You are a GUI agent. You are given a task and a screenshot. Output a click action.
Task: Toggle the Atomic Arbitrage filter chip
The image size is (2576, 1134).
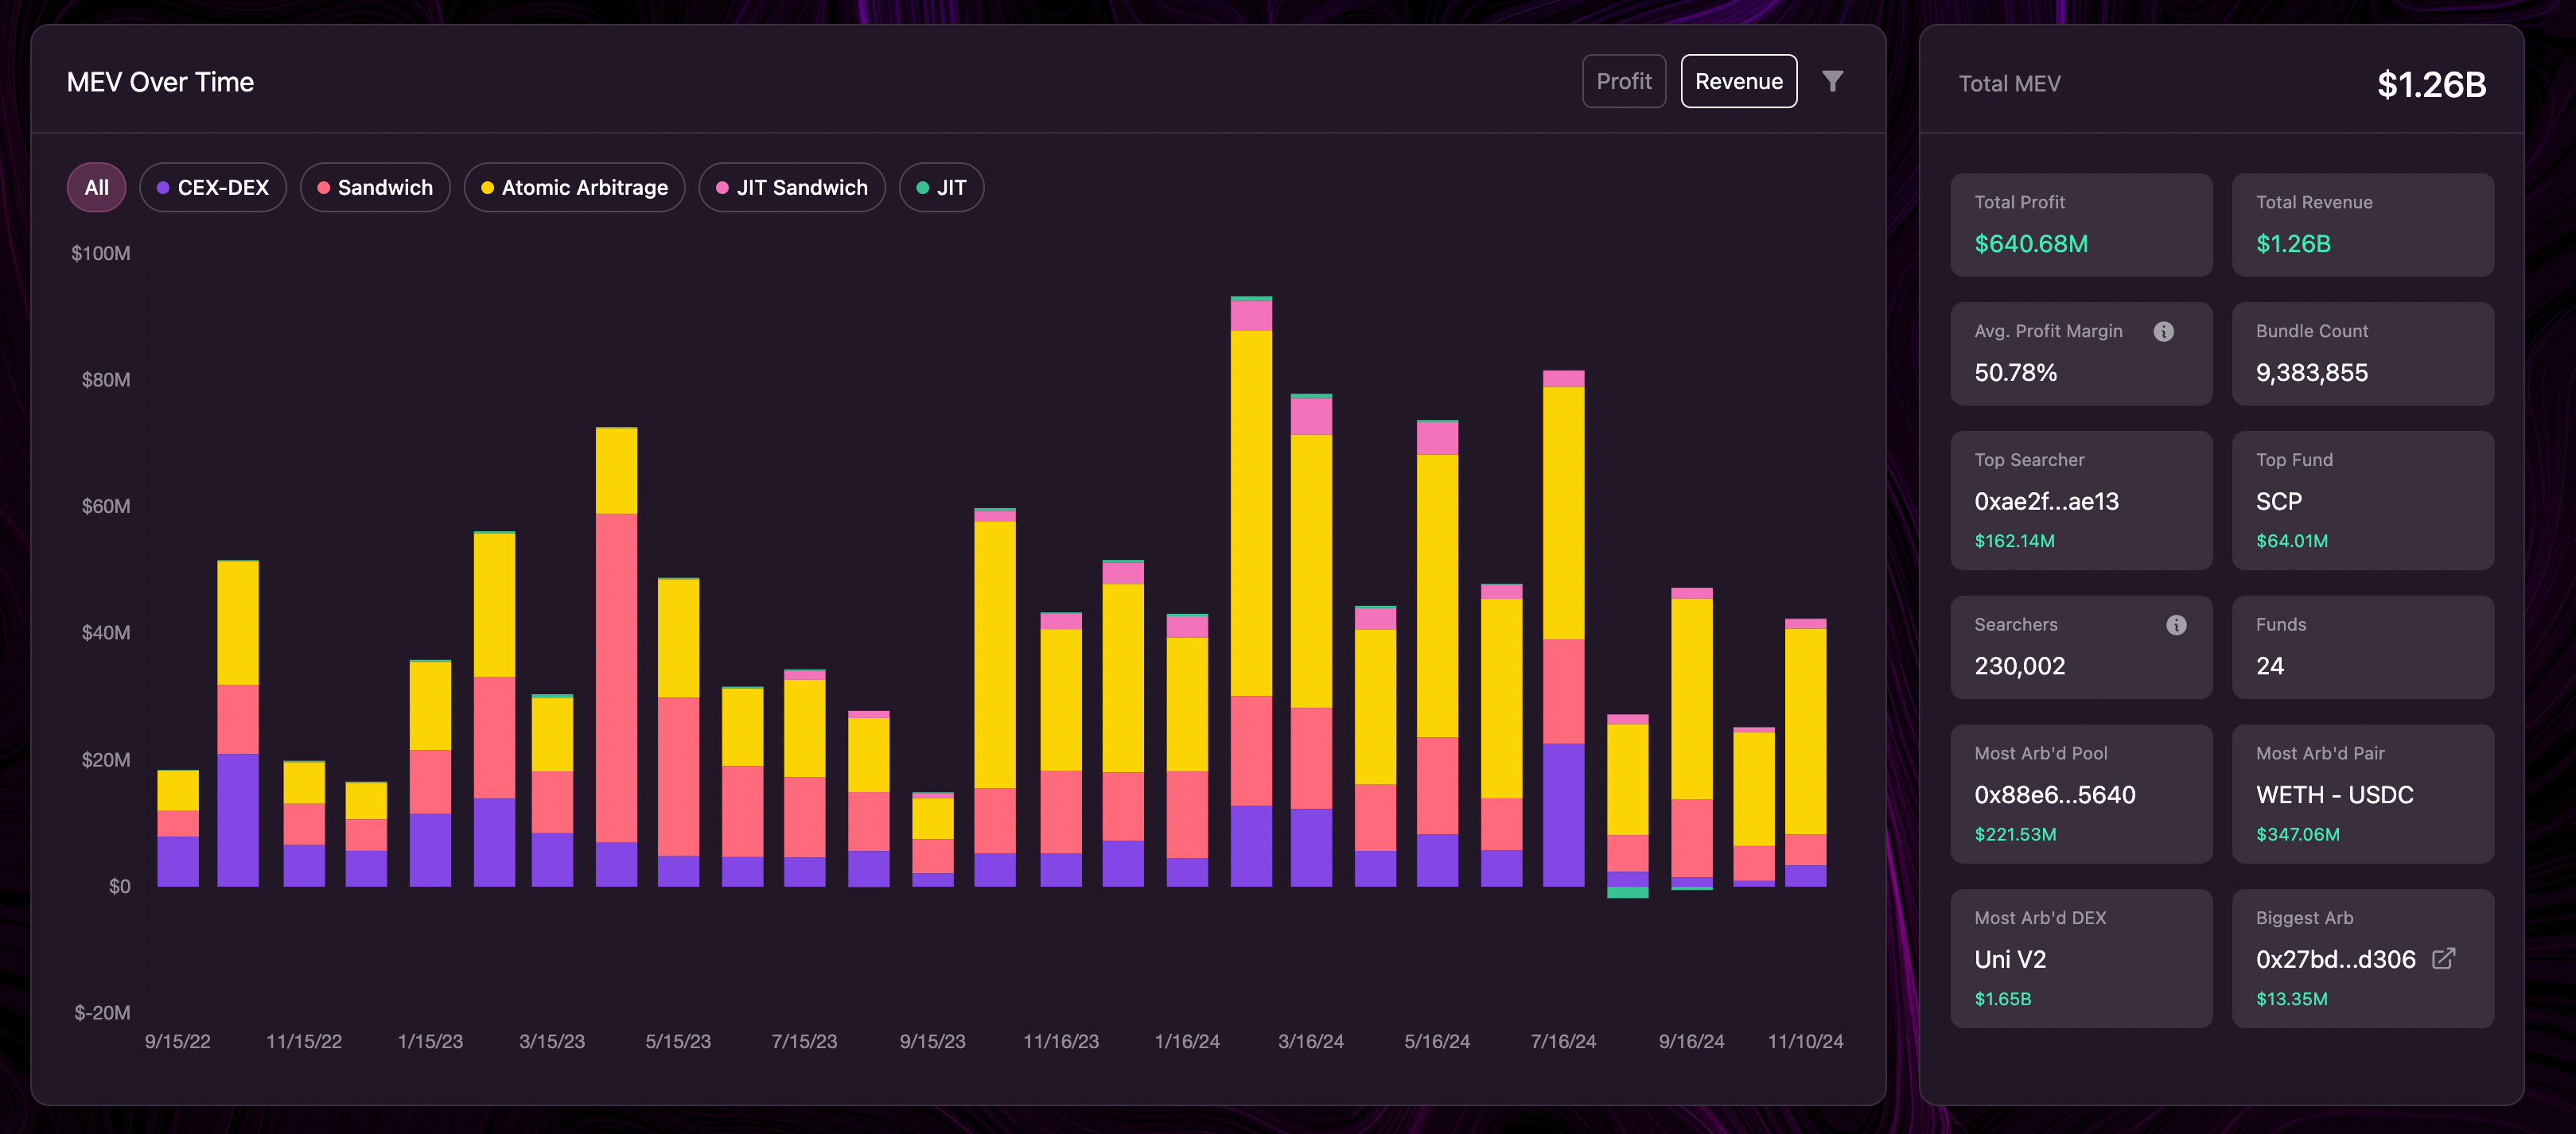(574, 188)
